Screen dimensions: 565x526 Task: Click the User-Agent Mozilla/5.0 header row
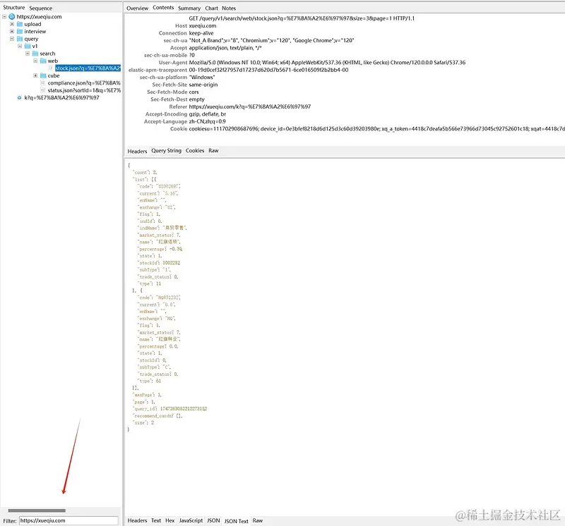pyautogui.click(x=312, y=63)
